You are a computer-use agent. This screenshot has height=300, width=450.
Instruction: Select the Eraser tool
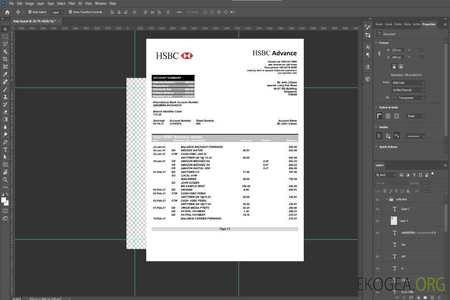(x=5, y=112)
